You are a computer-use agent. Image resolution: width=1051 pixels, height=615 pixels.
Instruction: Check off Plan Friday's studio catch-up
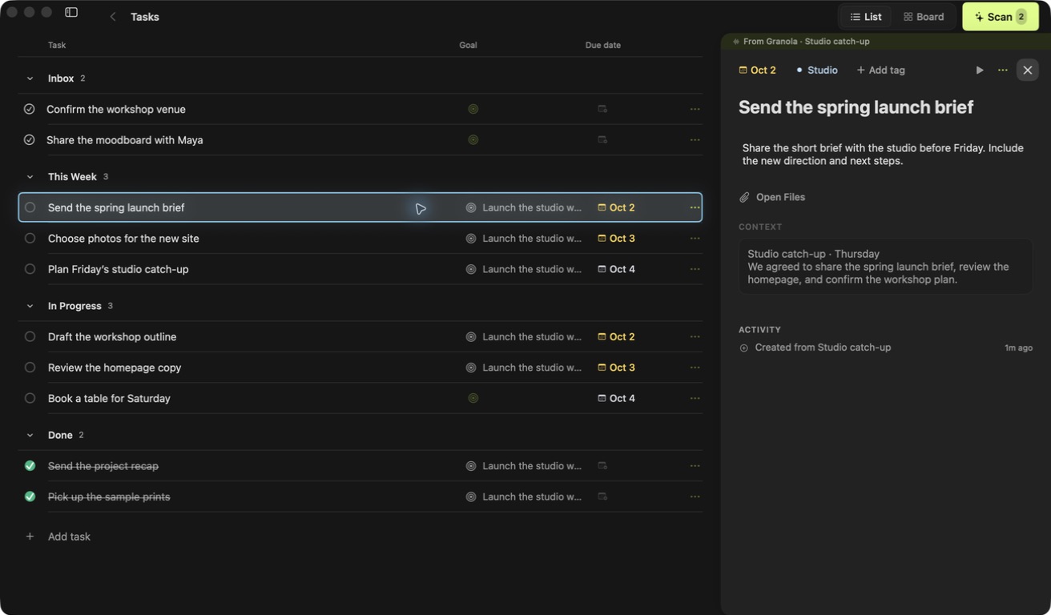point(30,269)
